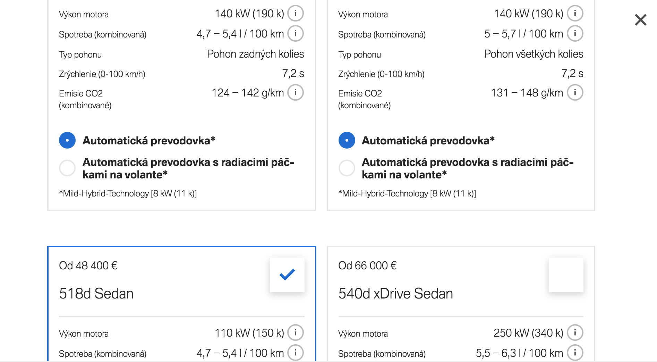Open info for 131 – 148 g/km emissions

(x=575, y=93)
